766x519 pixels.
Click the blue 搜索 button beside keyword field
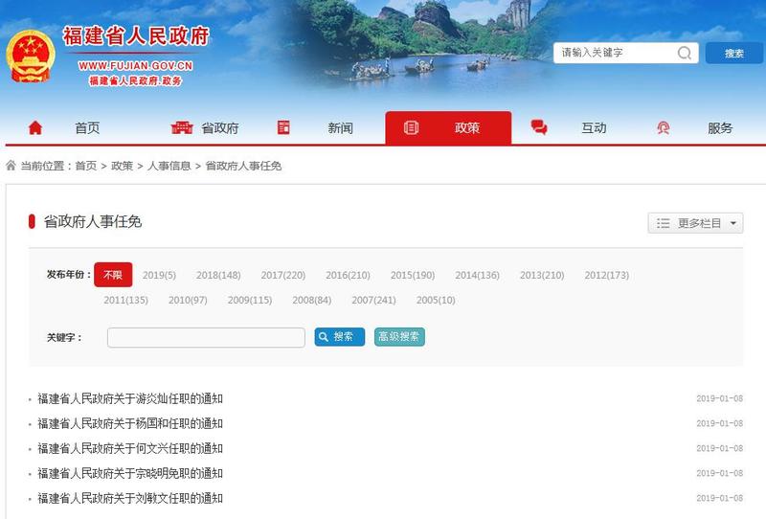point(340,337)
